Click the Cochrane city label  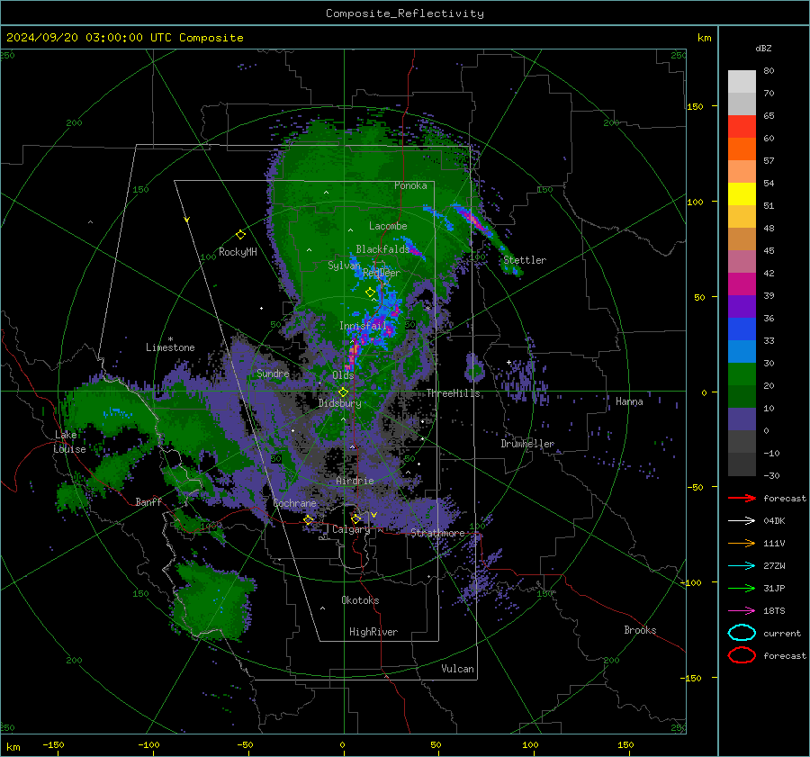[x=294, y=503]
